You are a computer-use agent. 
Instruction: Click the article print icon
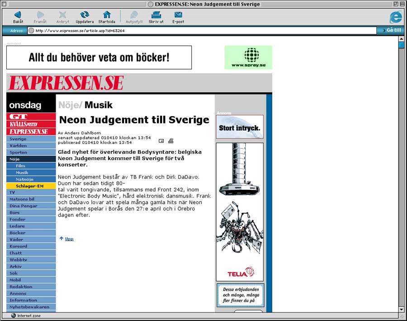pyautogui.click(x=170, y=141)
